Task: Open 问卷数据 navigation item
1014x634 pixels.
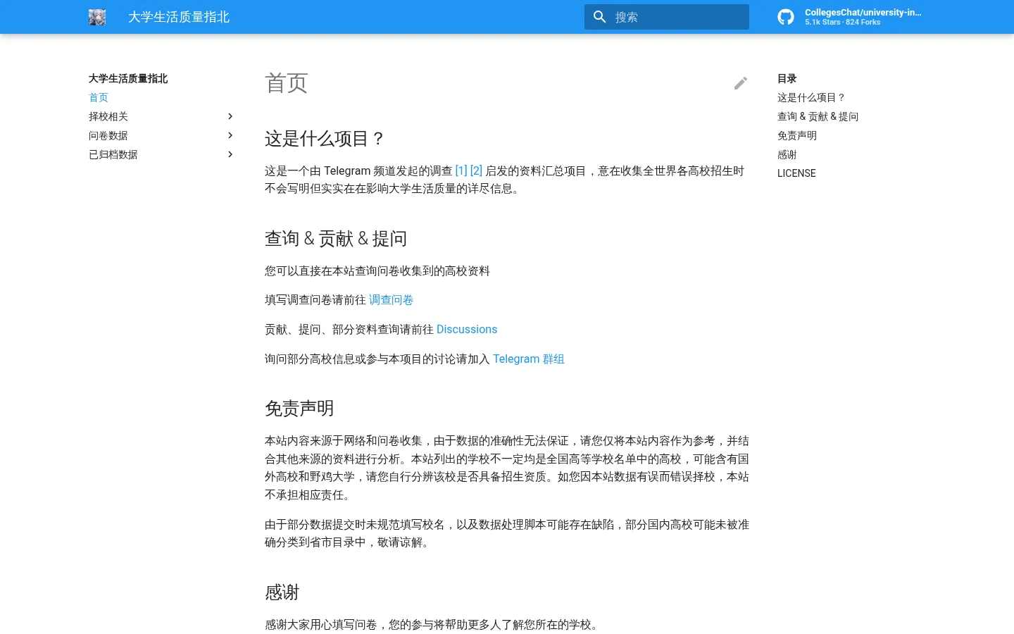Action: pos(108,135)
